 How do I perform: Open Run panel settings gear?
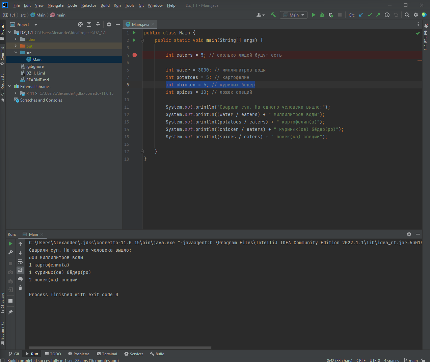pyautogui.click(x=409, y=234)
